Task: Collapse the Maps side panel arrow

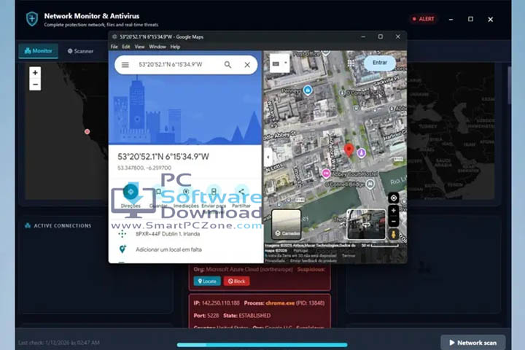Action: click(x=268, y=157)
